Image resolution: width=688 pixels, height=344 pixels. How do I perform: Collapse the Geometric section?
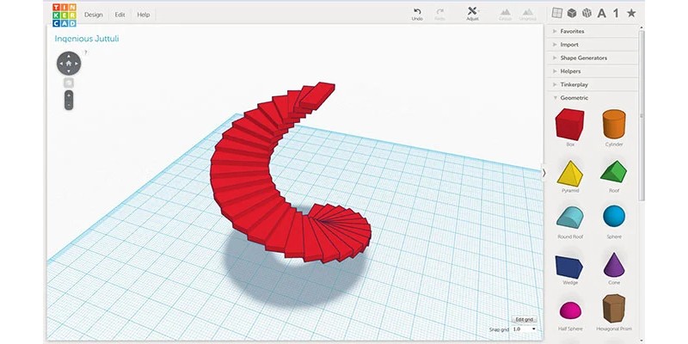[x=592, y=98]
